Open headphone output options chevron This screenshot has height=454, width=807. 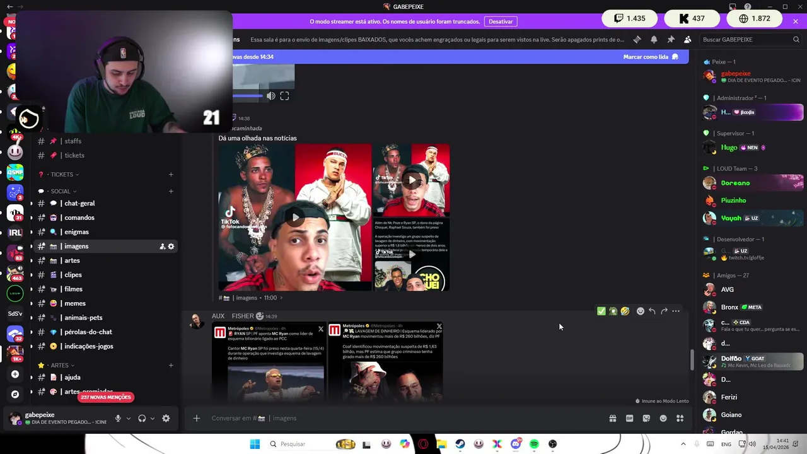click(x=153, y=418)
